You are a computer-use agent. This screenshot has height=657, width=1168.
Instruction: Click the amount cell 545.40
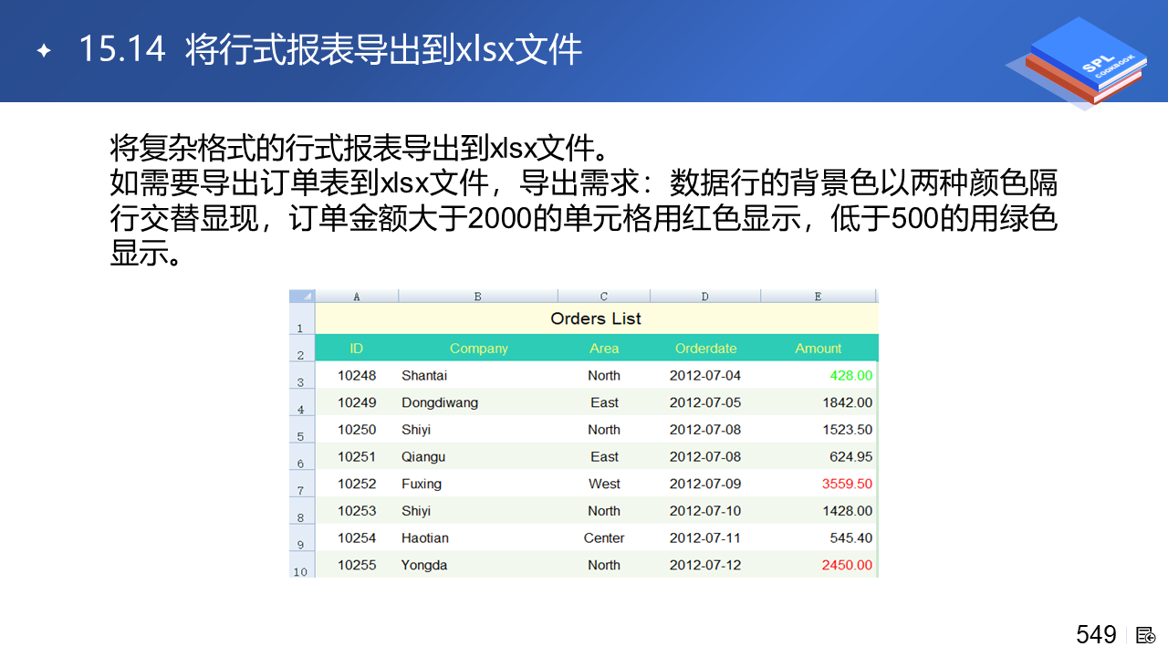(819, 537)
